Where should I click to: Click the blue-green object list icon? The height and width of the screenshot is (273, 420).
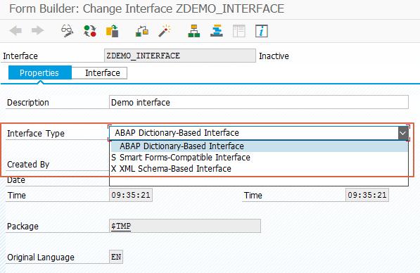217,31
